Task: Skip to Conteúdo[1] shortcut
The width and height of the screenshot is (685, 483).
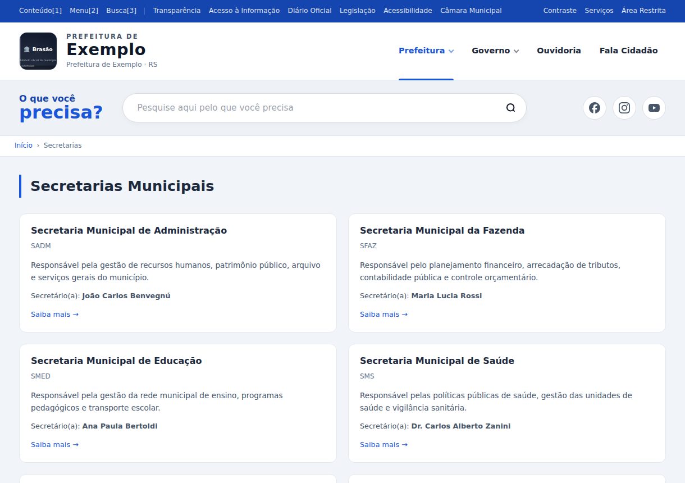Action: coord(40,11)
